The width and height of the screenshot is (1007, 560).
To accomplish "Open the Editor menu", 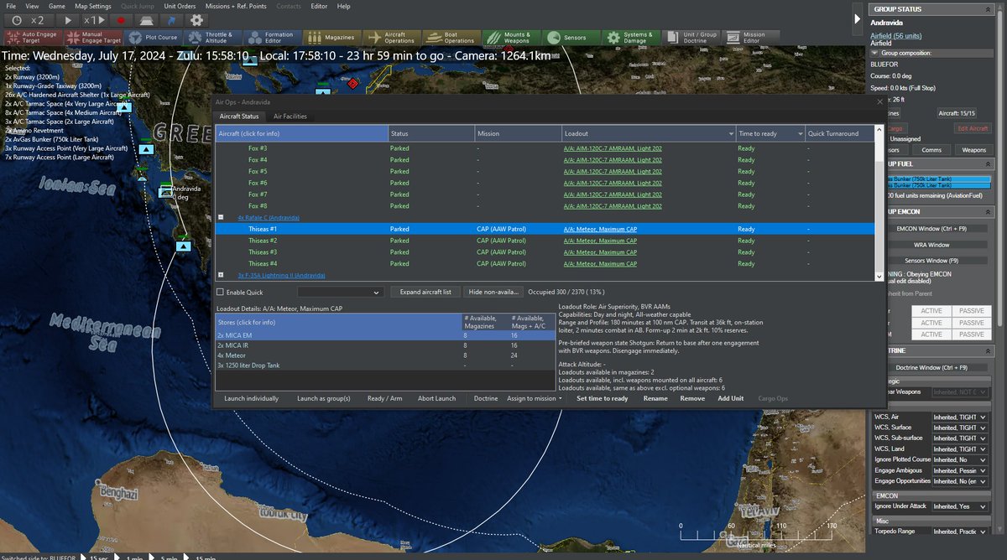I will (x=319, y=6).
